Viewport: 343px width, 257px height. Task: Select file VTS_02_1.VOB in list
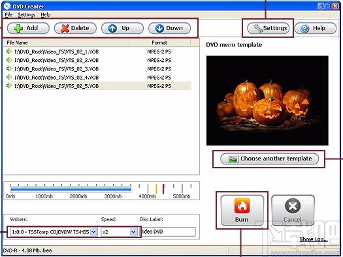[x=56, y=52]
